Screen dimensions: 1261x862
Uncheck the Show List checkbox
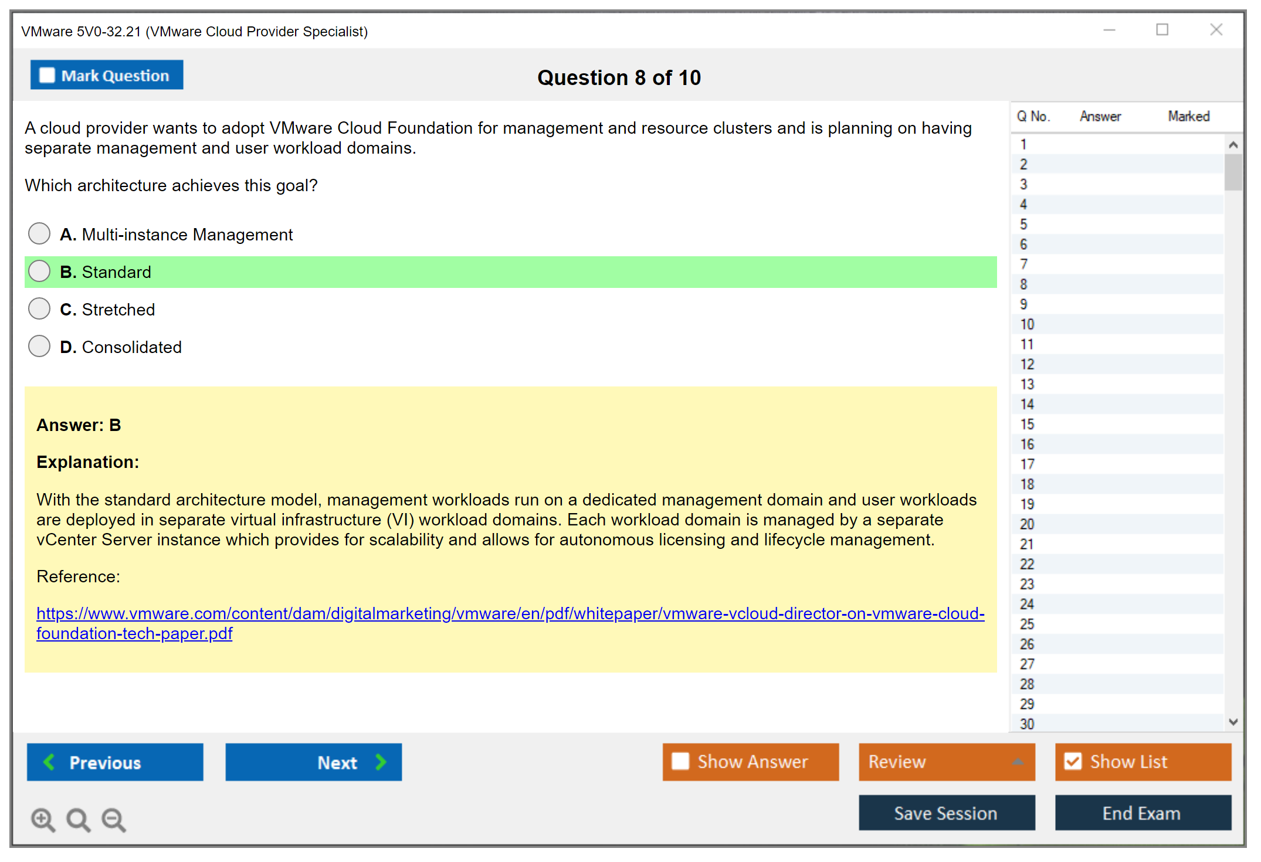point(1073,761)
